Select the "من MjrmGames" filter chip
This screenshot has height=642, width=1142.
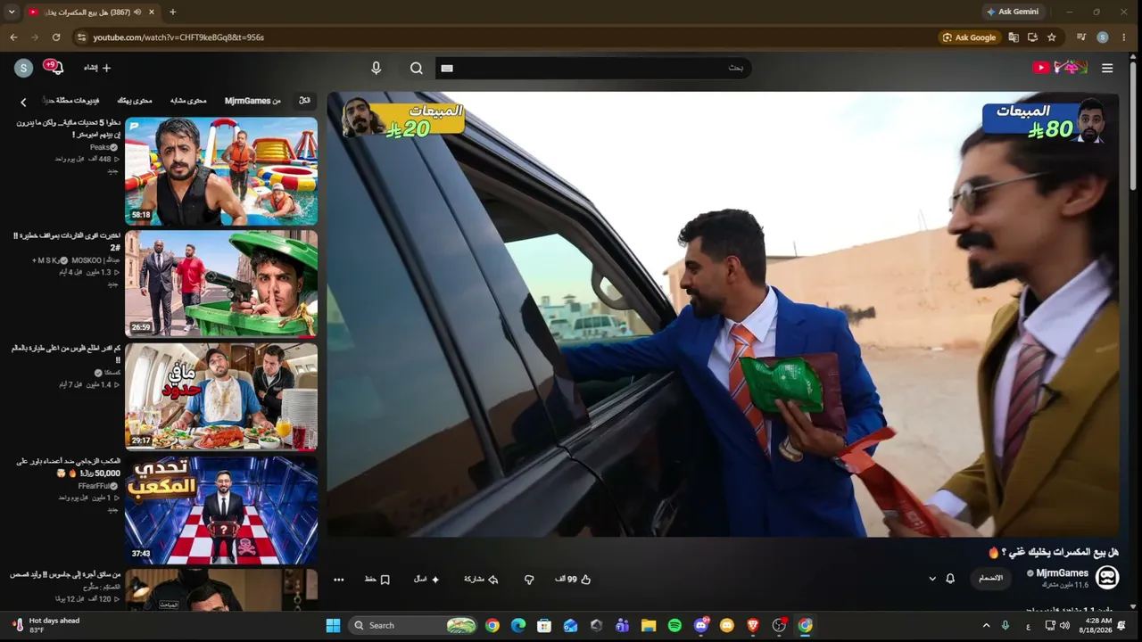pos(252,101)
